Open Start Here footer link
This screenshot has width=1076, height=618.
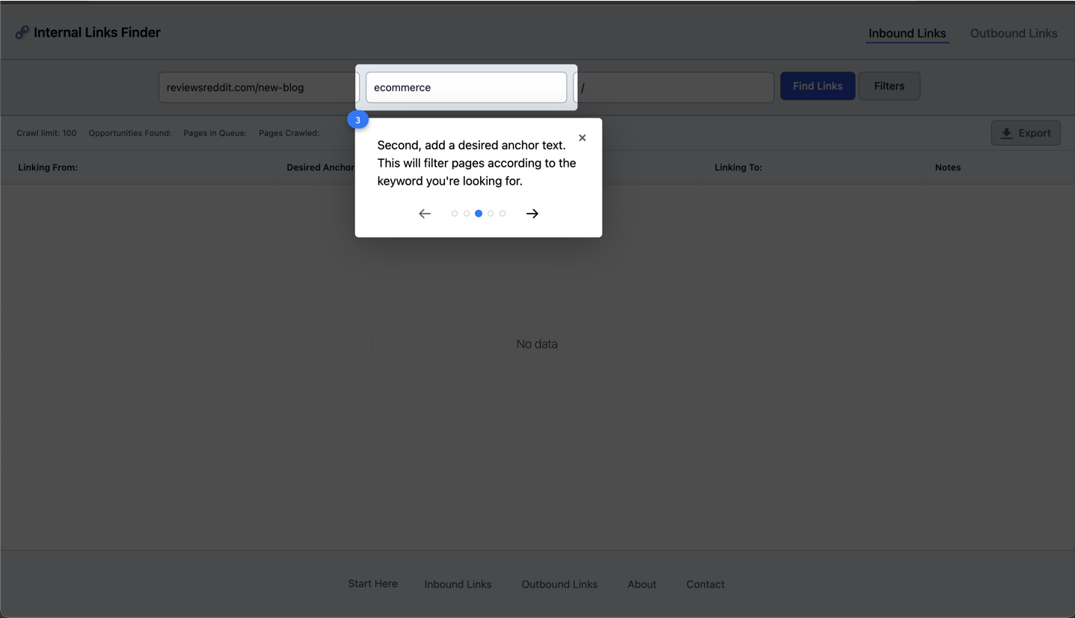(x=372, y=584)
